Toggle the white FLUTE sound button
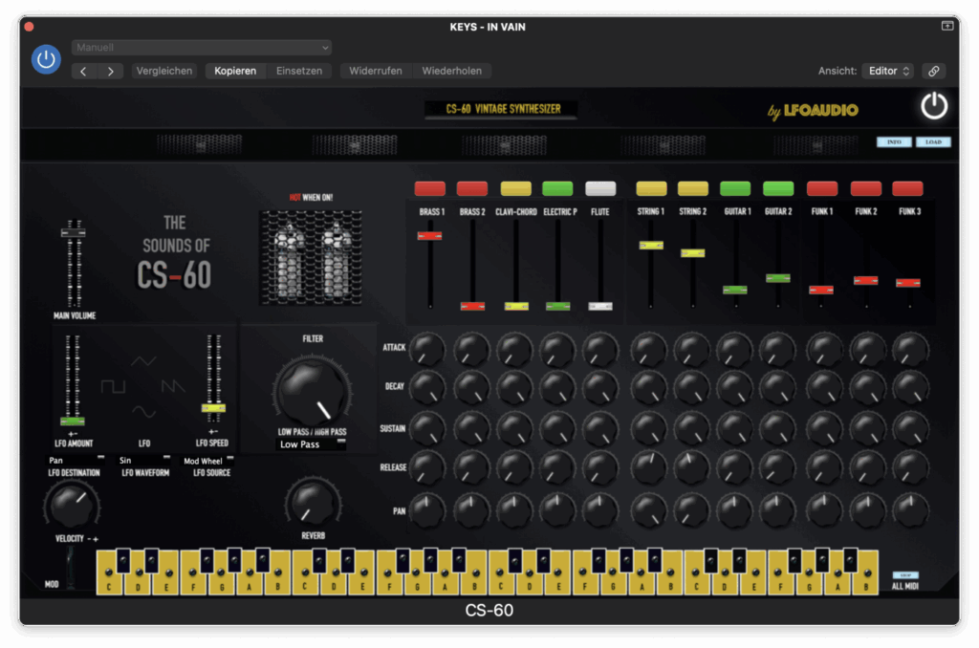Viewport: 979px width, 648px height. 600,188
